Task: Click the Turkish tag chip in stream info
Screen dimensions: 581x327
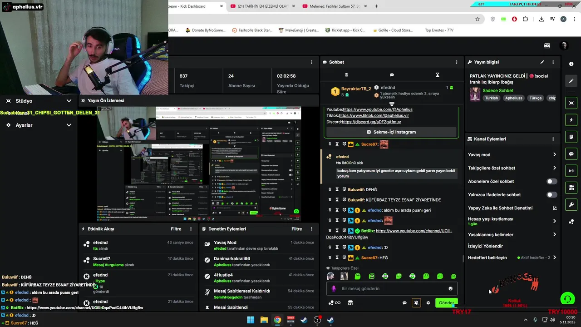Action: coord(491,98)
